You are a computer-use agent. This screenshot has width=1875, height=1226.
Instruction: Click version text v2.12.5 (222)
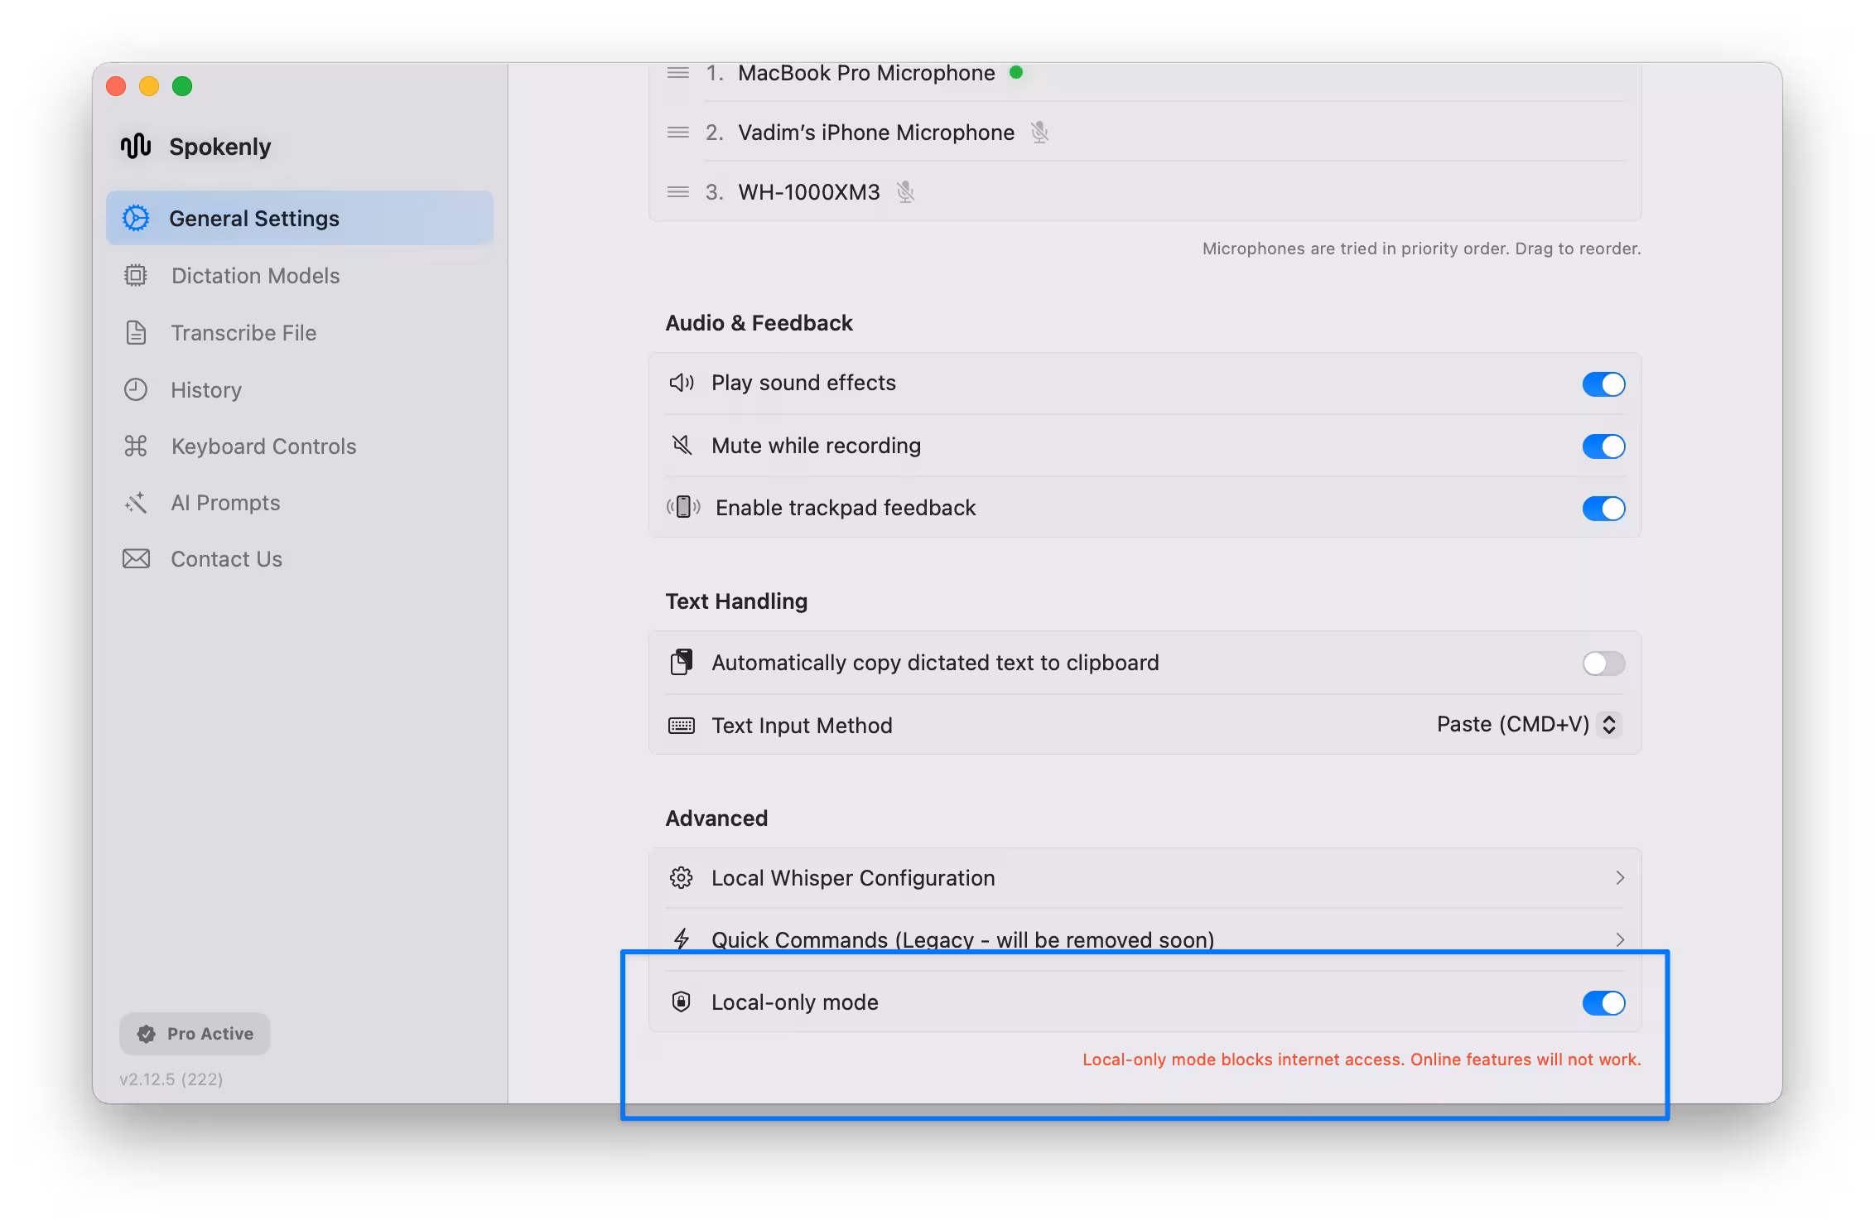(x=171, y=1079)
